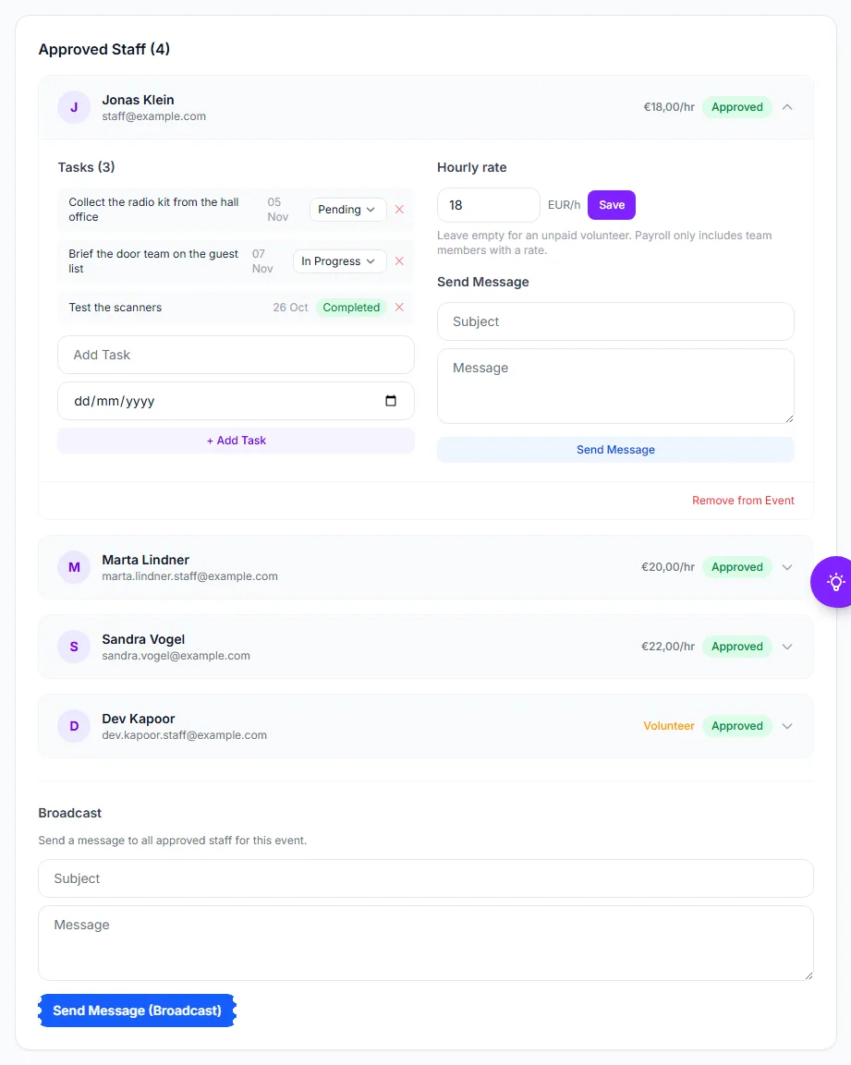Click dev.kapoor.staff@example.com email
851x1065 pixels.
[184, 735]
